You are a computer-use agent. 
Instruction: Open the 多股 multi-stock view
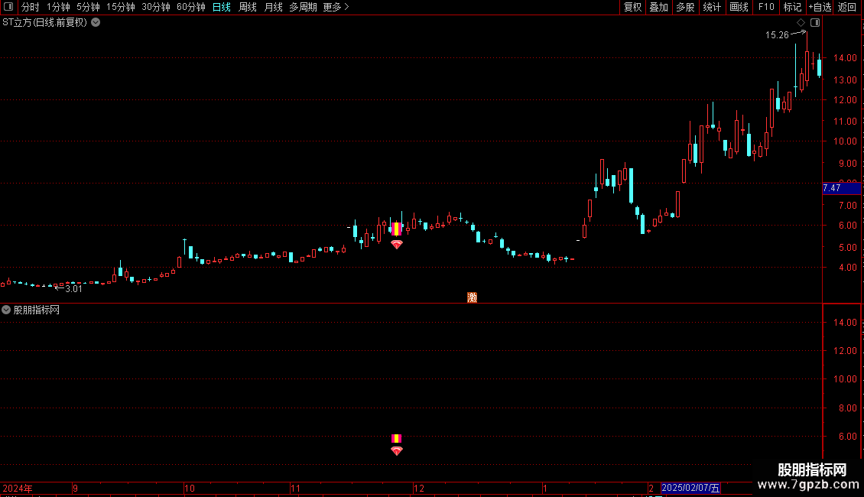point(685,7)
